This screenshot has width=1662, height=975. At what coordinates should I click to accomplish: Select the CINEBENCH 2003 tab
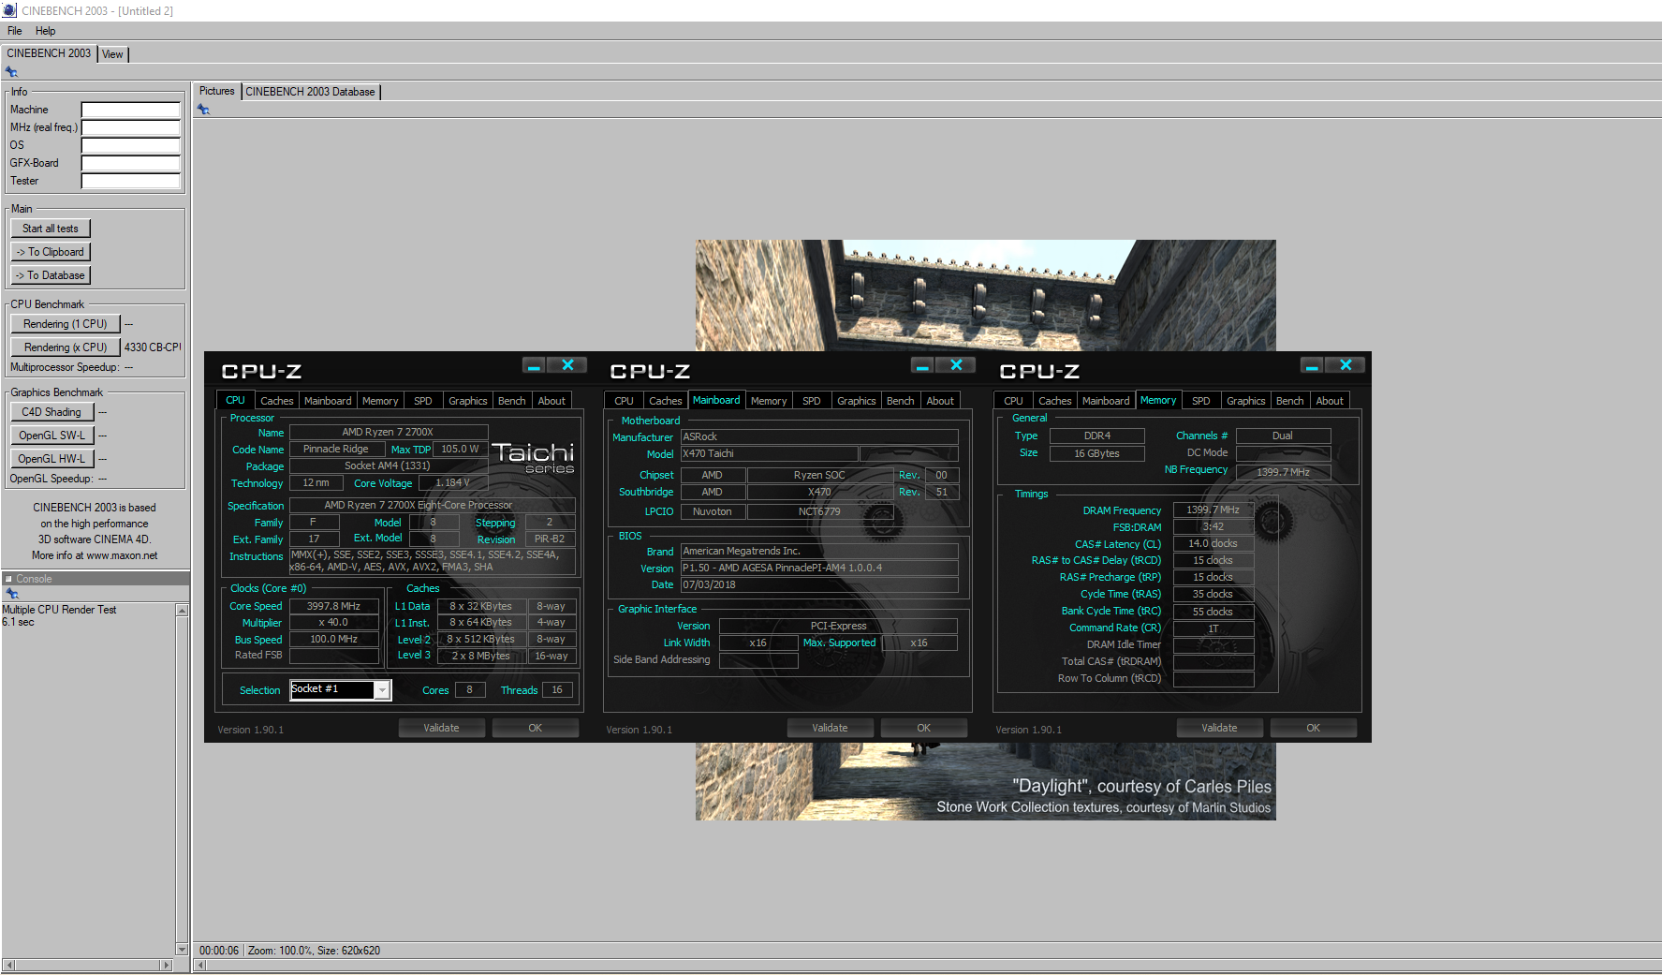[49, 53]
